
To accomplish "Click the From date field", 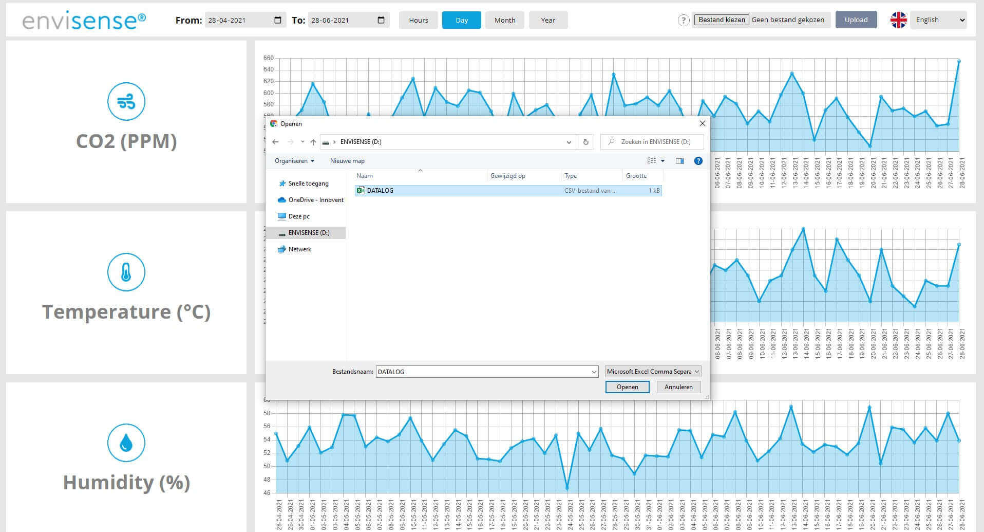I will pyautogui.click(x=245, y=20).
